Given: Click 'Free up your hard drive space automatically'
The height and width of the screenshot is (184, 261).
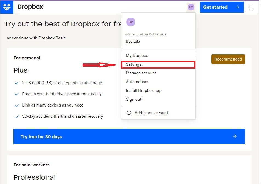Looking at the screenshot, I should [x=62, y=94].
